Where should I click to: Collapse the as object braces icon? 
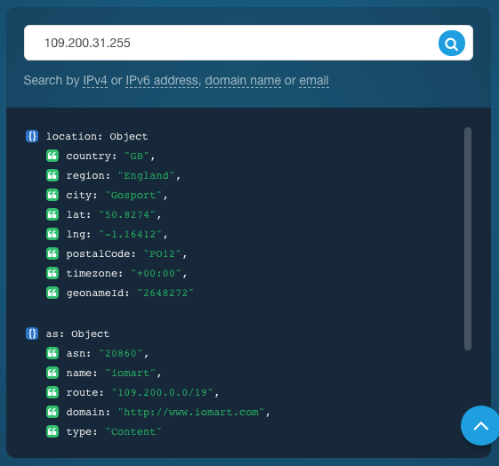point(32,333)
